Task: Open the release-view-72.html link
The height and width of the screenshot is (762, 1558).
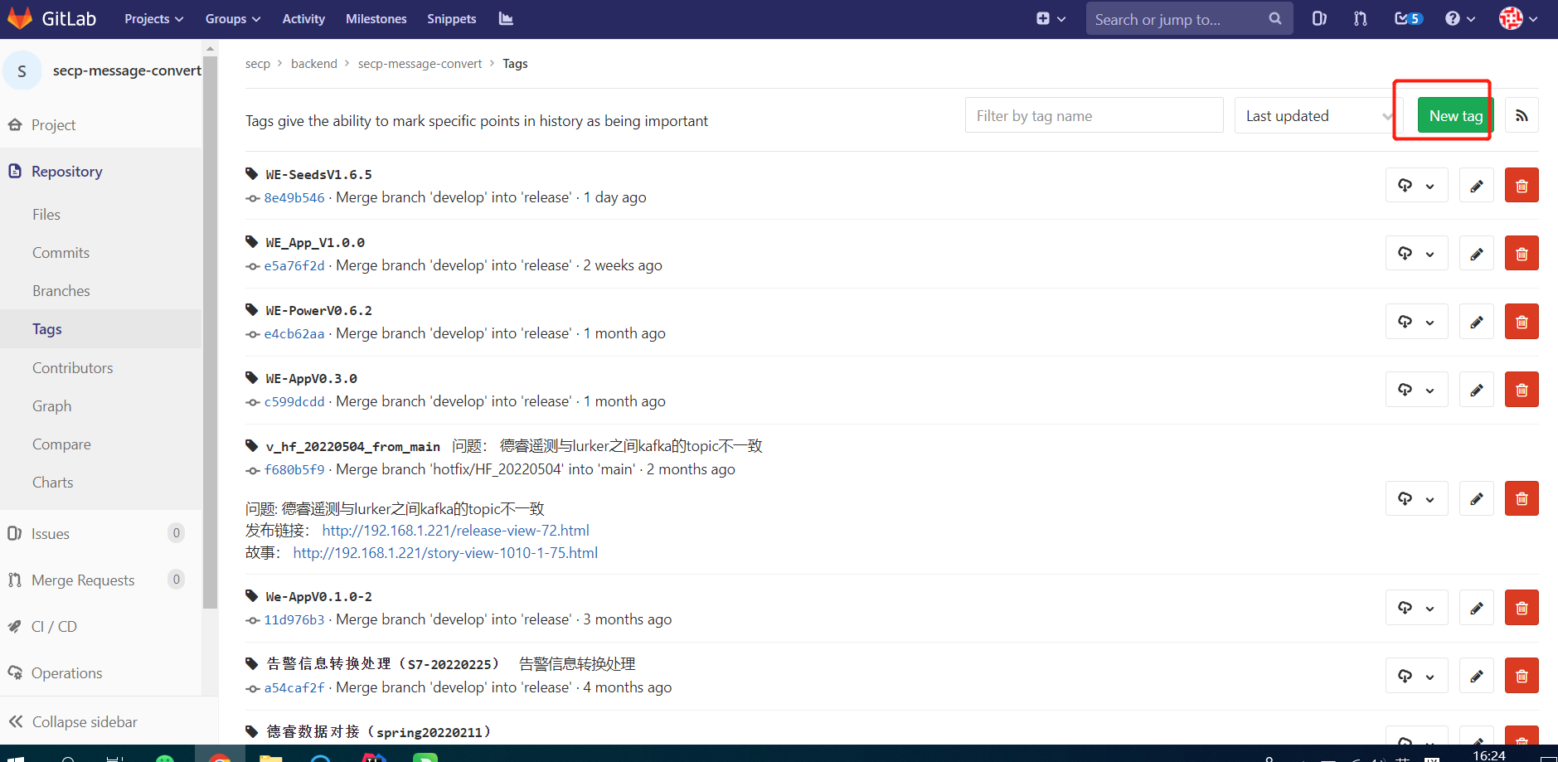Action: coord(455,531)
